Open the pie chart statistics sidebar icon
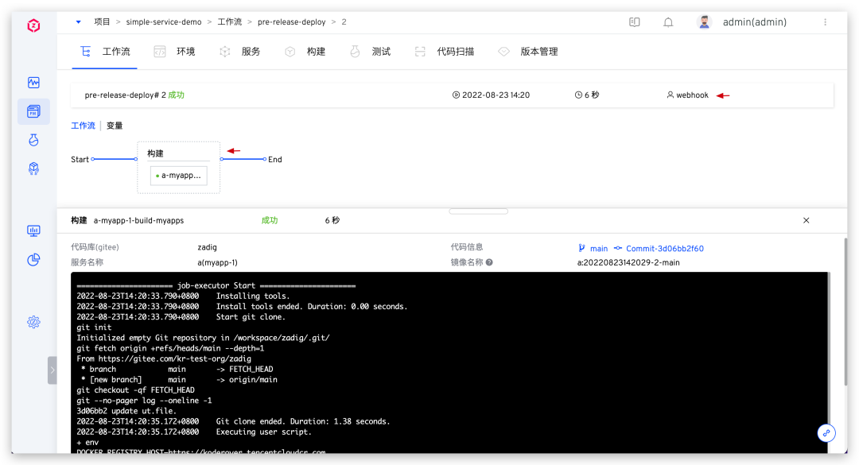The height and width of the screenshot is (465, 859). coord(33,260)
